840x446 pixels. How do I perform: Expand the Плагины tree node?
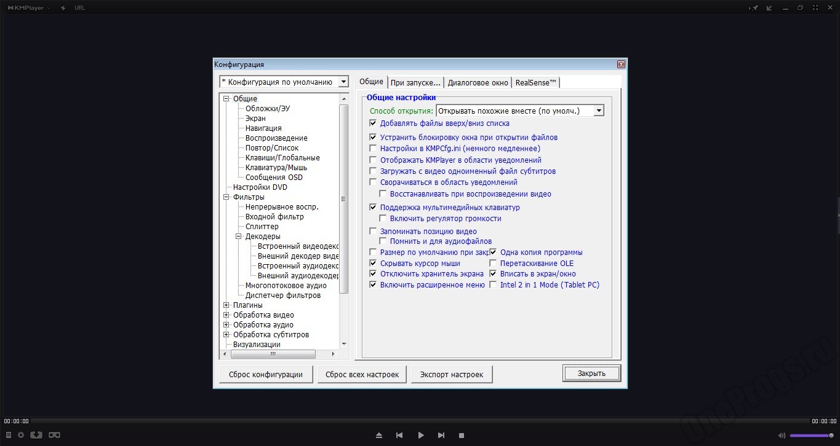pyautogui.click(x=226, y=305)
